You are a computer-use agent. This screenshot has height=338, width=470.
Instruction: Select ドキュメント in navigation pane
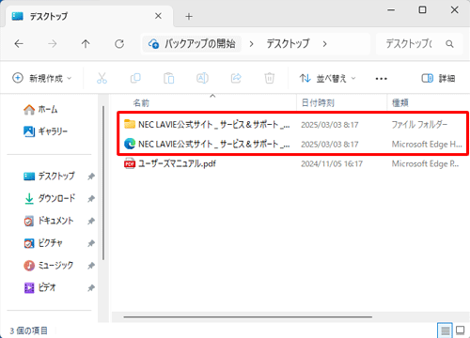click(49, 222)
